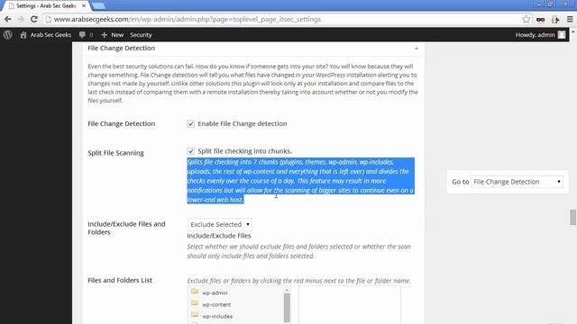Click the URL address bar field

pos(287,19)
